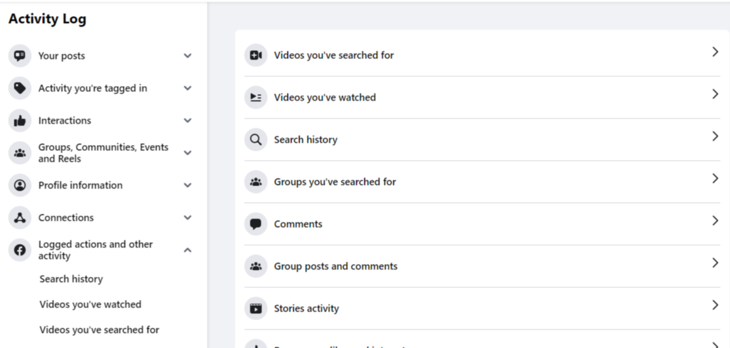730x348 pixels.
Task: Expand the Your posts section chevron
Action: point(187,56)
